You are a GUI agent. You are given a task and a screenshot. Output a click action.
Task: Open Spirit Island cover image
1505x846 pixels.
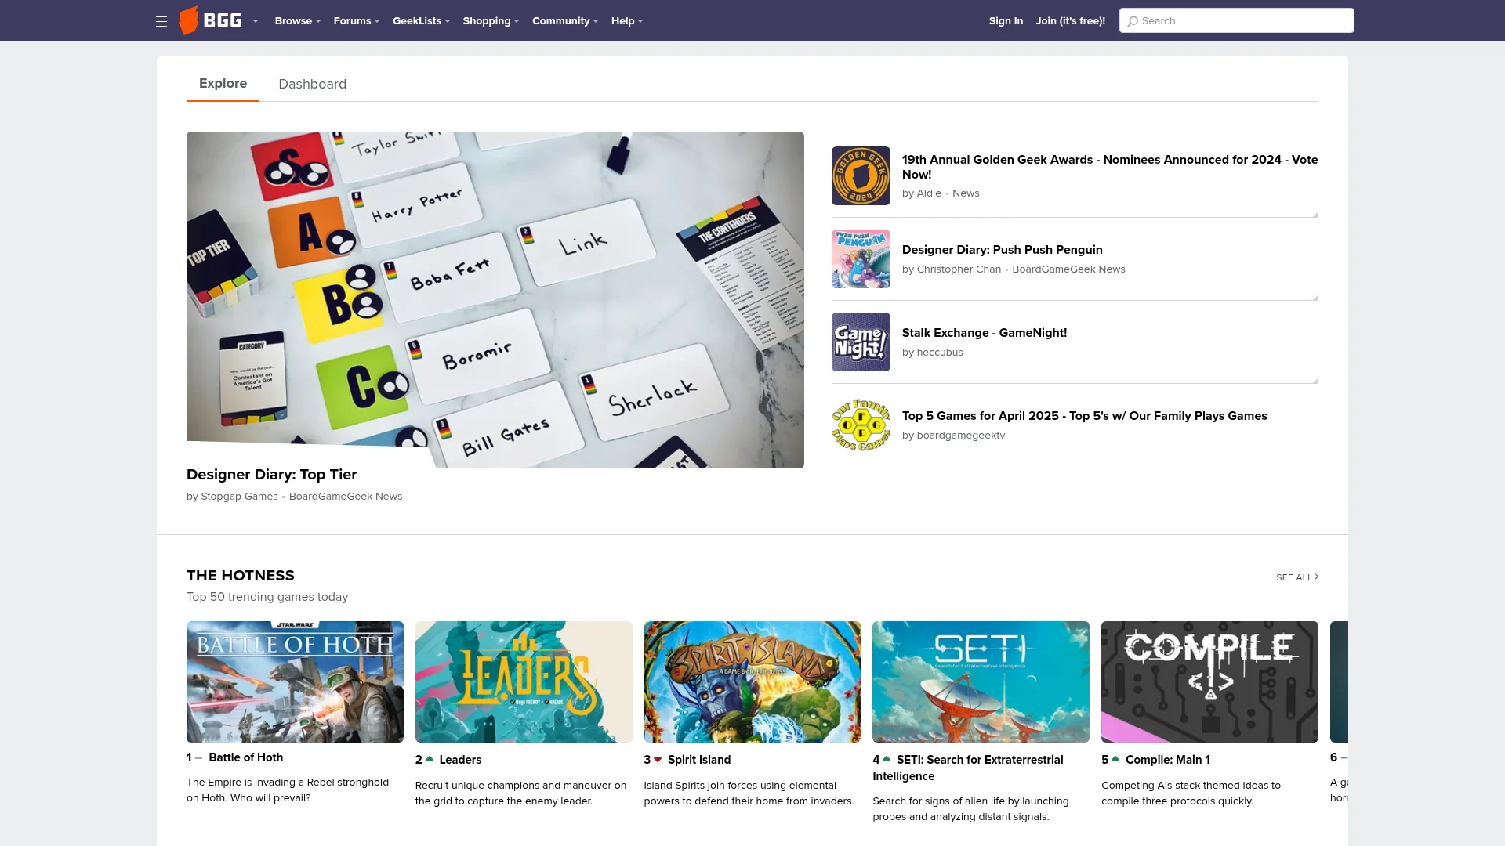point(752,681)
